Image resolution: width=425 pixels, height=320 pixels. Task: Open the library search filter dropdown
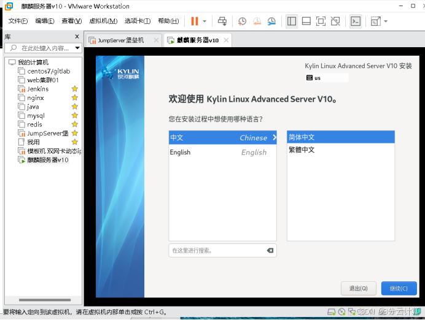(x=77, y=48)
